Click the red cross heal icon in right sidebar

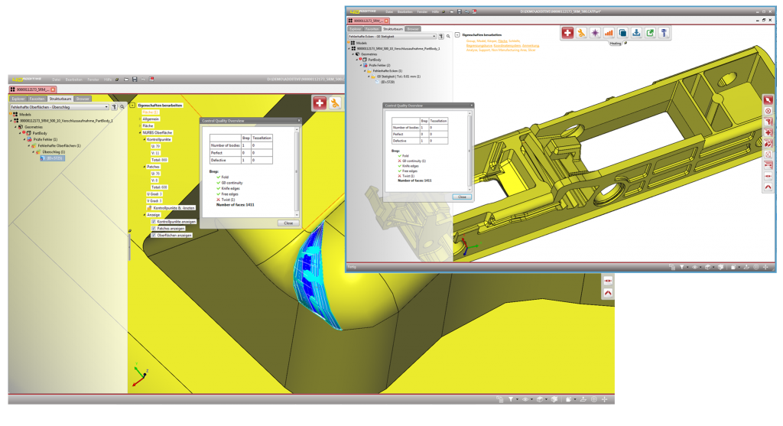(x=768, y=133)
